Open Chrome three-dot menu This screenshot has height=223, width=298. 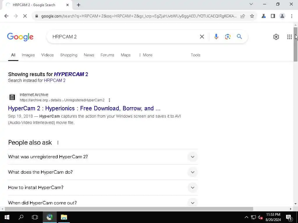tap(292, 16)
